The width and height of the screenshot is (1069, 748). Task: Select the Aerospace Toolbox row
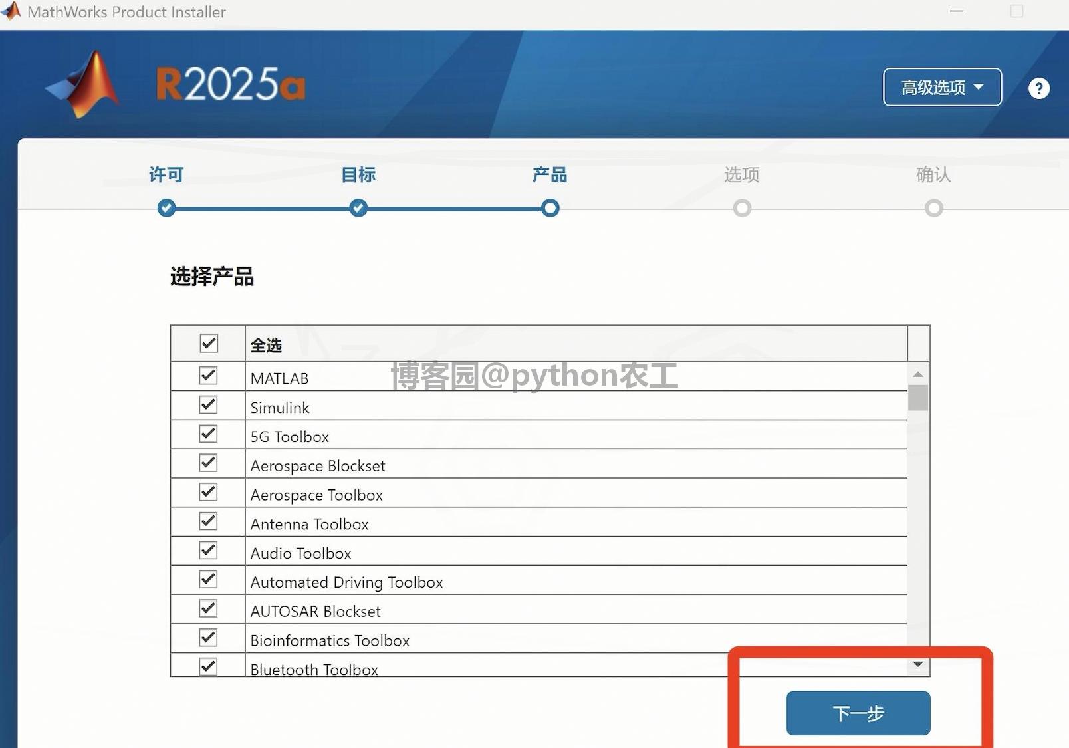[316, 495]
